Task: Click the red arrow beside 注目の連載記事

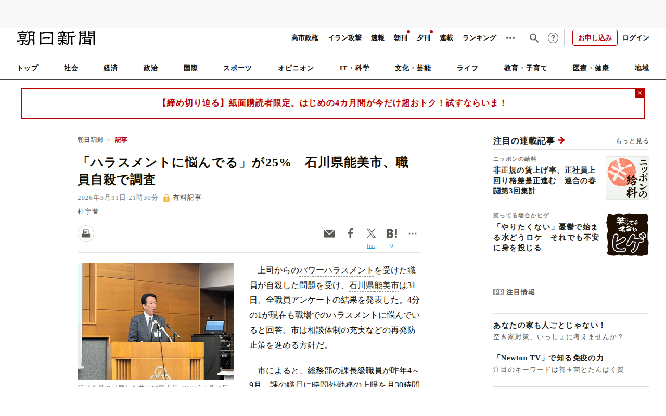Action: pos(561,140)
